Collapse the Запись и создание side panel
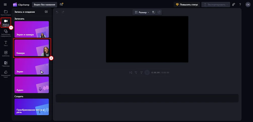Screen dimensions: 253x122 [x=46, y=12]
